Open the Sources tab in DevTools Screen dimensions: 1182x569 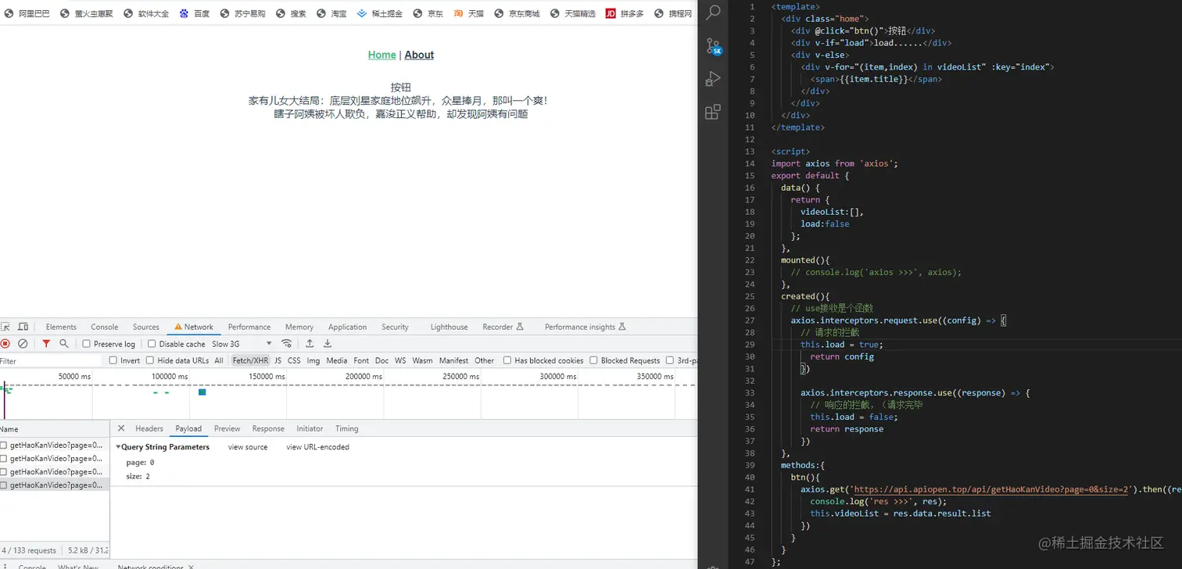coord(145,327)
